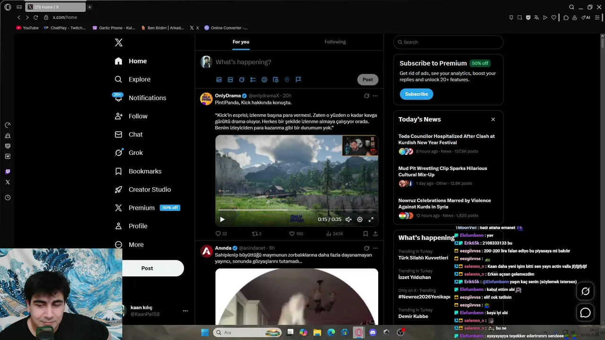Add a poll to the new post

click(253, 80)
